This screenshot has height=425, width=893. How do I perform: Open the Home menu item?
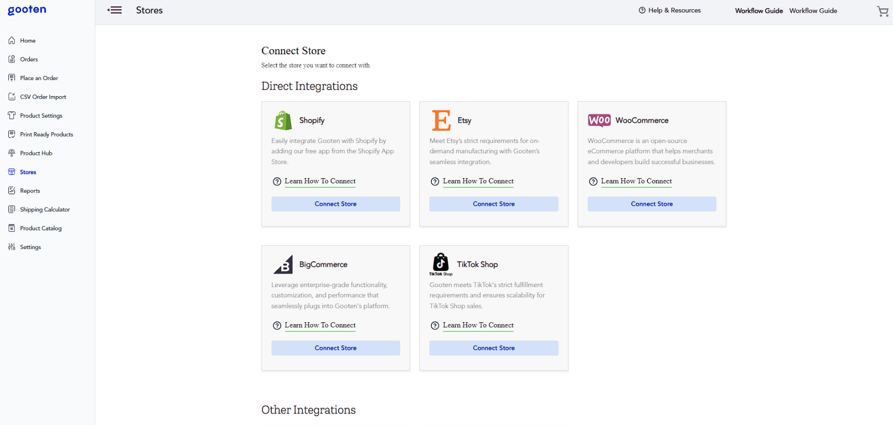click(28, 40)
